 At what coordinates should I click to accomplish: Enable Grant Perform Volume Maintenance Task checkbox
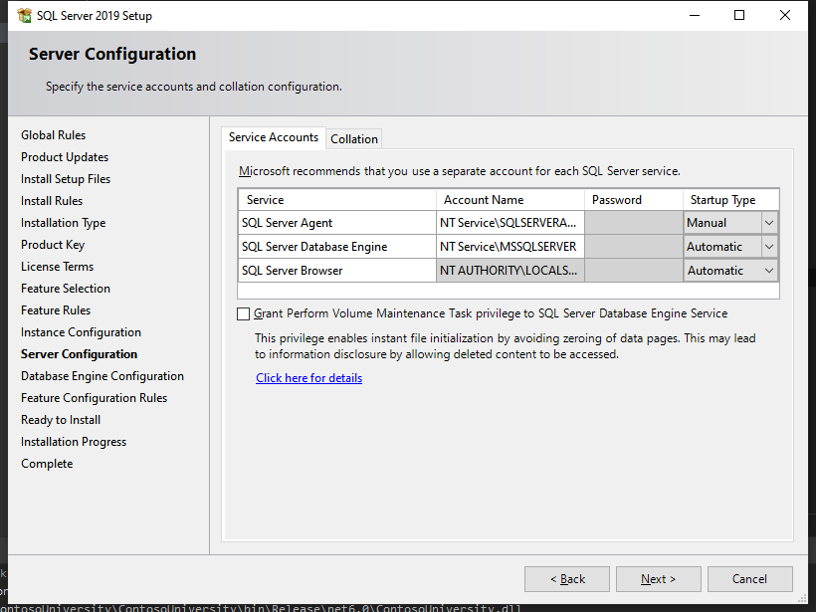click(244, 313)
